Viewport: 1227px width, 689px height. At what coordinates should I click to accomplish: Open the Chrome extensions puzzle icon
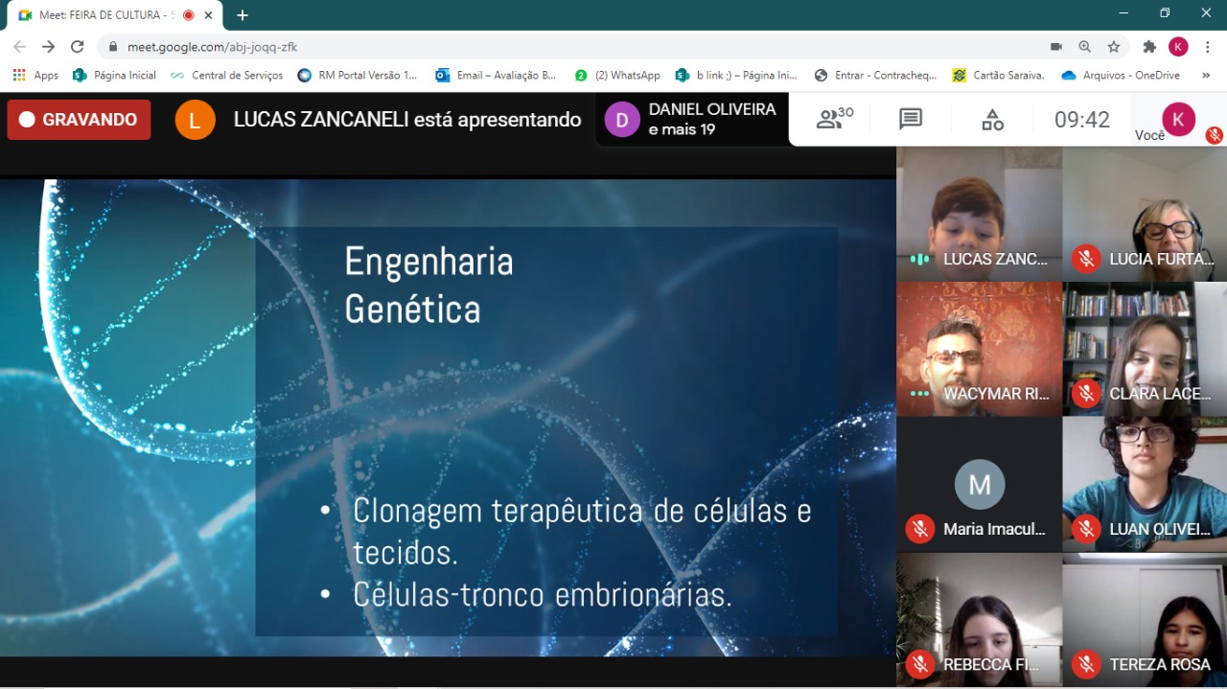1149,46
